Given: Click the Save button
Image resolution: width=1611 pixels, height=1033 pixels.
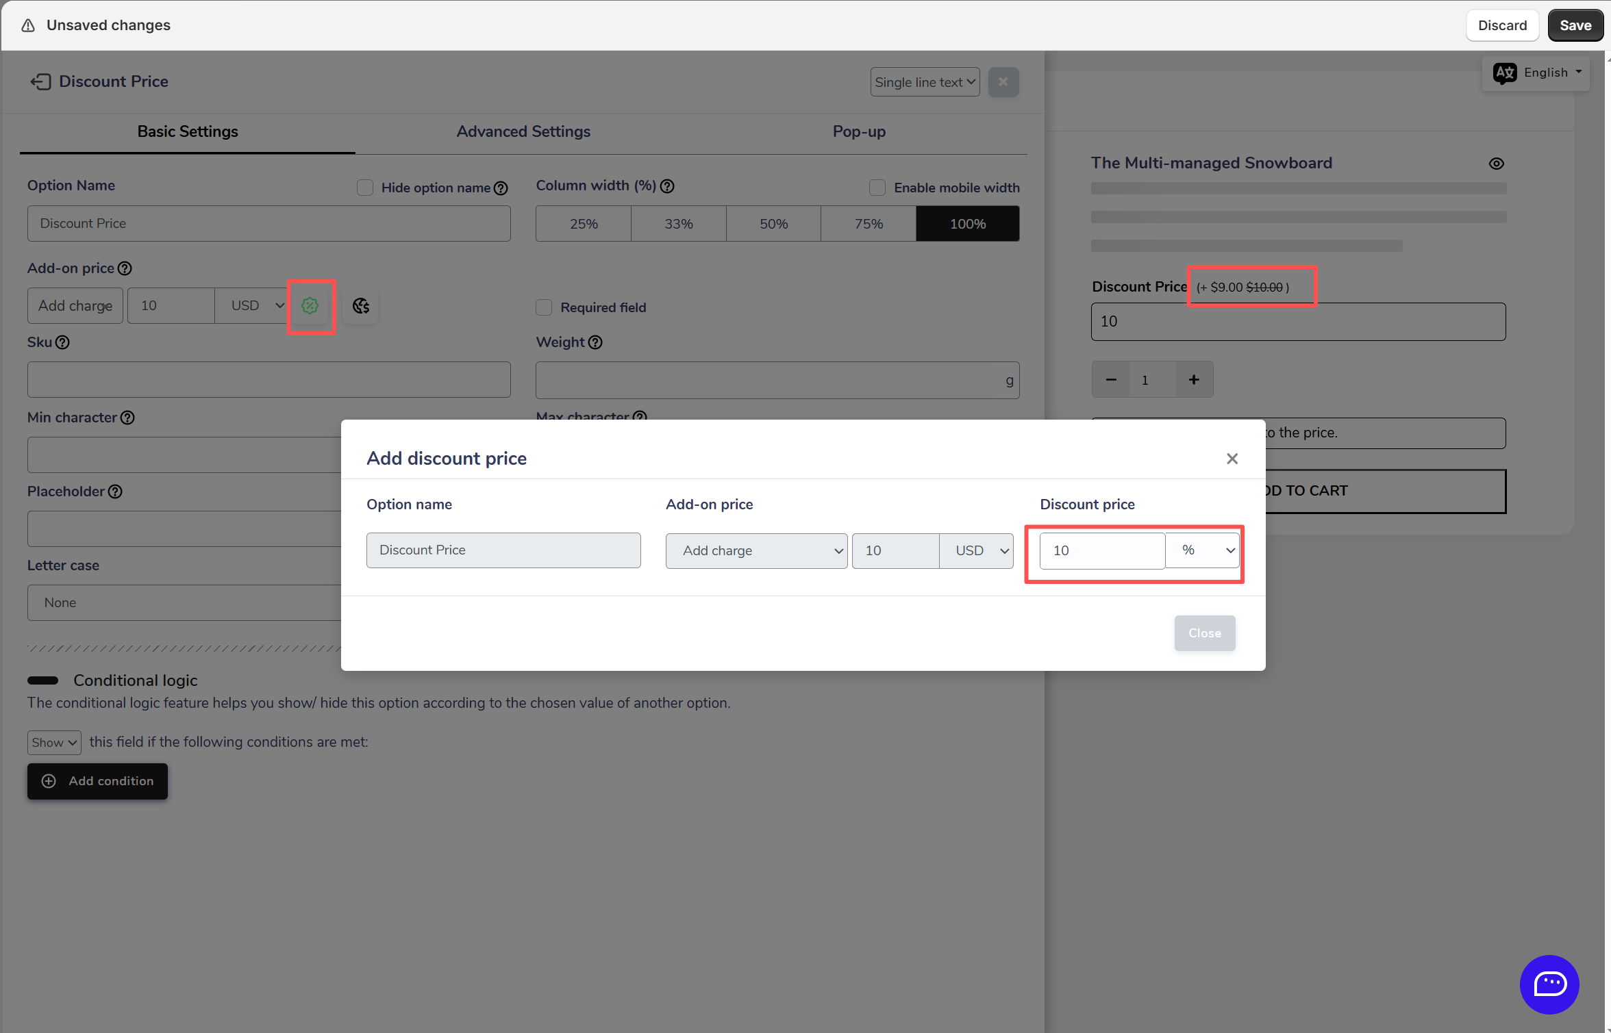Looking at the screenshot, I should click(x=1575, y=25).
